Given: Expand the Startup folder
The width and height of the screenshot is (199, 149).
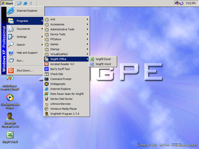Looking at the screenshot, I should click(x=66, y=49).
